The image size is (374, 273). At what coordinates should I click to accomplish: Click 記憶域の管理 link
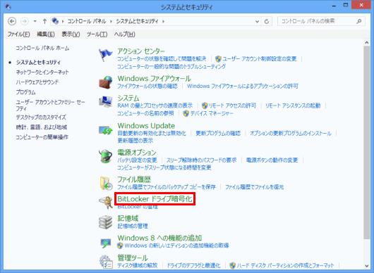[x=133, y=226]
